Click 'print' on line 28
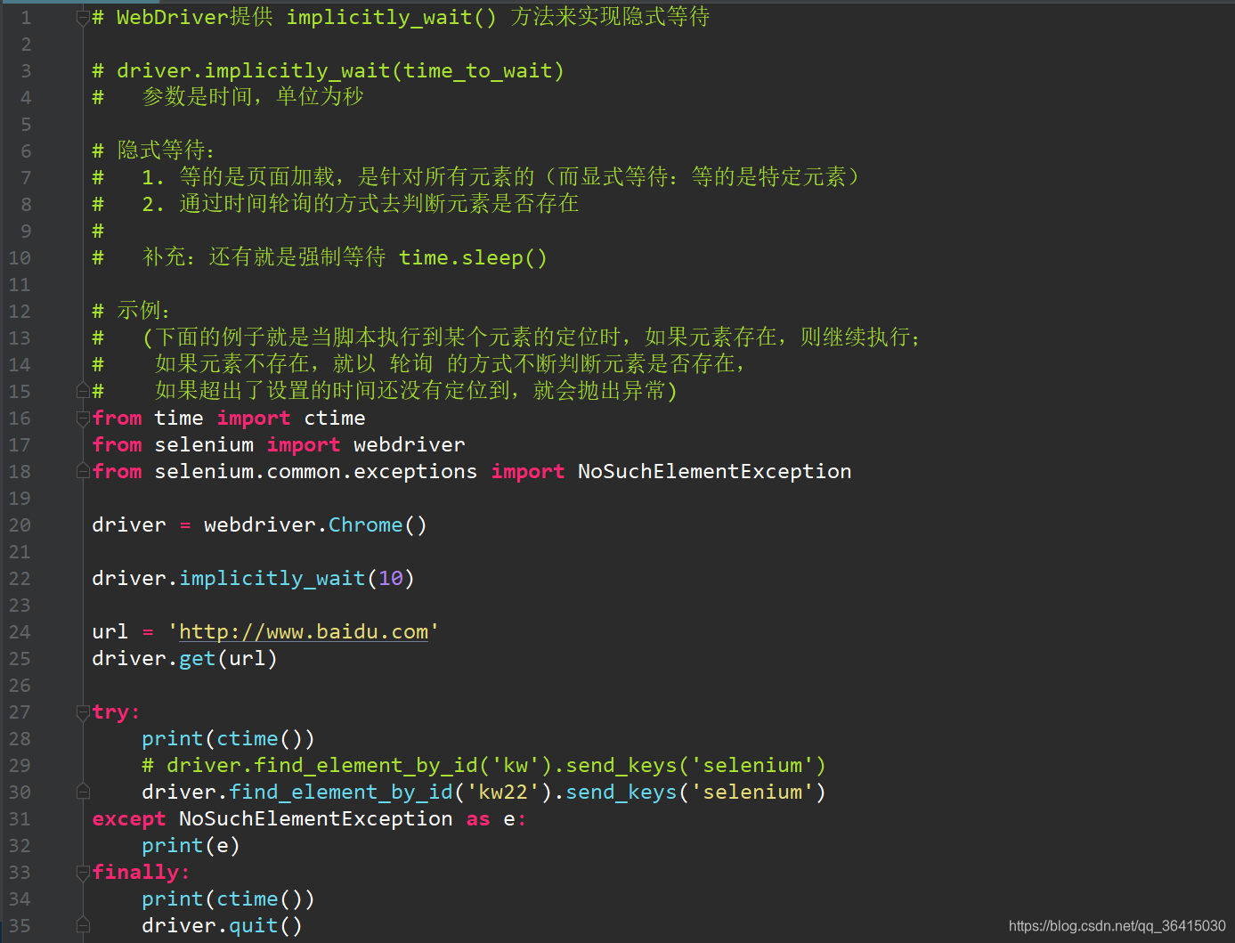 (x=173, y=739)
